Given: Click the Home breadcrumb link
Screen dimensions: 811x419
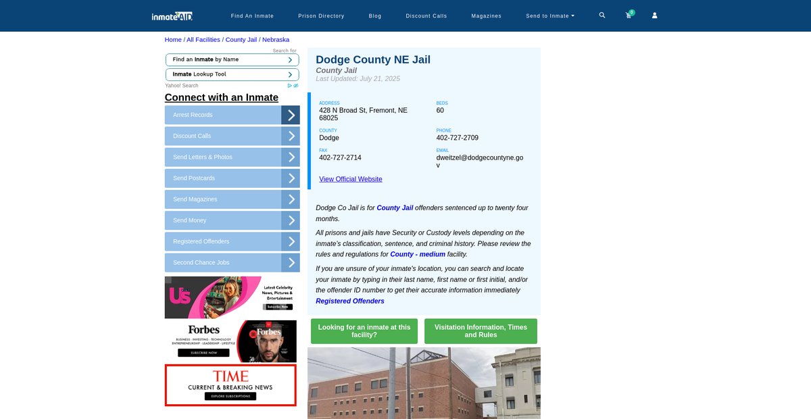Looking at the screenshot, I should coord(173,40).
